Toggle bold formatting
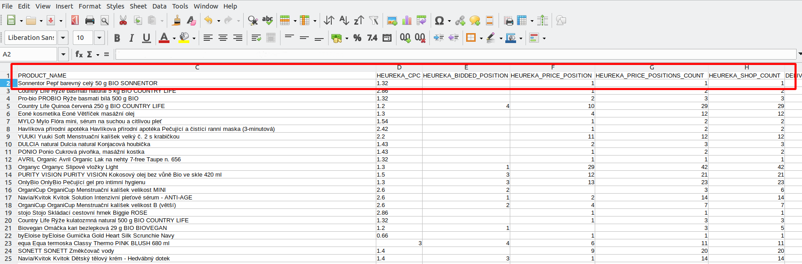 click(x=117, y=38)
